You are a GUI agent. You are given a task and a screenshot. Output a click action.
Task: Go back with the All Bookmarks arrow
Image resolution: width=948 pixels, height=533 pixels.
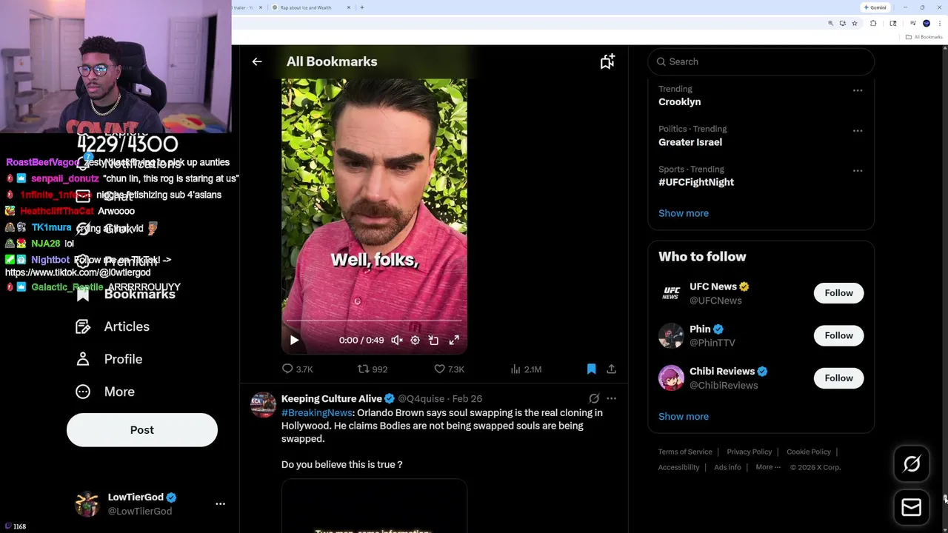coord(257,61)
